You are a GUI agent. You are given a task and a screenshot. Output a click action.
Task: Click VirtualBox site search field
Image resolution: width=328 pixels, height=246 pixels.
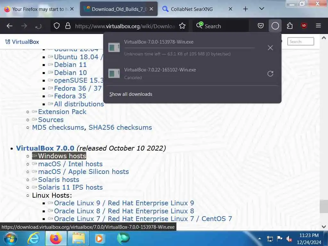pos(300,41)
